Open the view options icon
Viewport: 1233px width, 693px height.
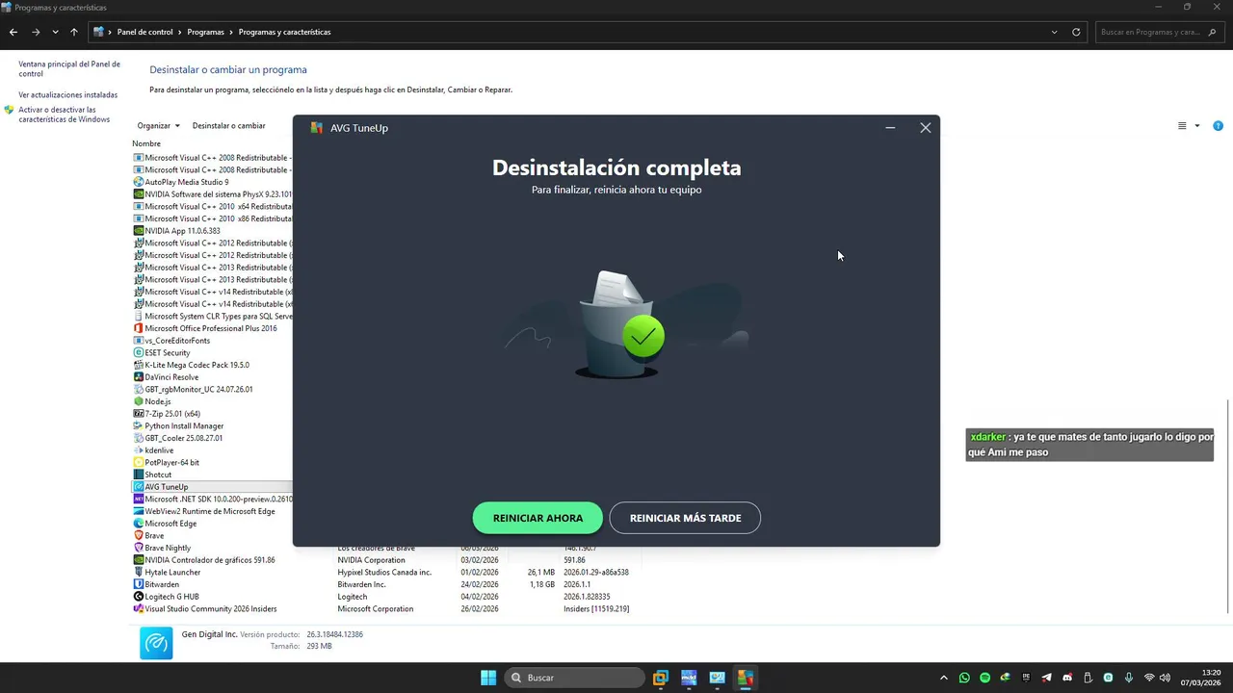1182,126
